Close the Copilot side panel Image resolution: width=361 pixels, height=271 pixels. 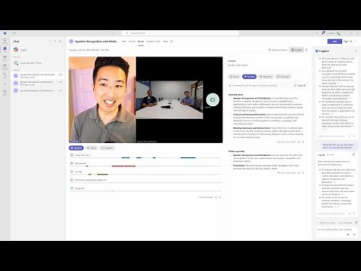(x=356, y=51)
